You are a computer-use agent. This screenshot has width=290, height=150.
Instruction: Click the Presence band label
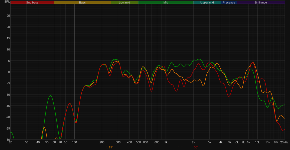[x=229, y=2]
